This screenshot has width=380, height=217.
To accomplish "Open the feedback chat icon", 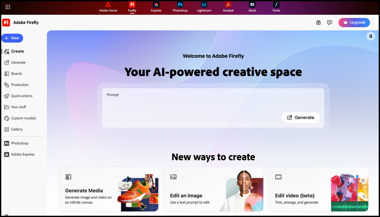I will point(330,23).
